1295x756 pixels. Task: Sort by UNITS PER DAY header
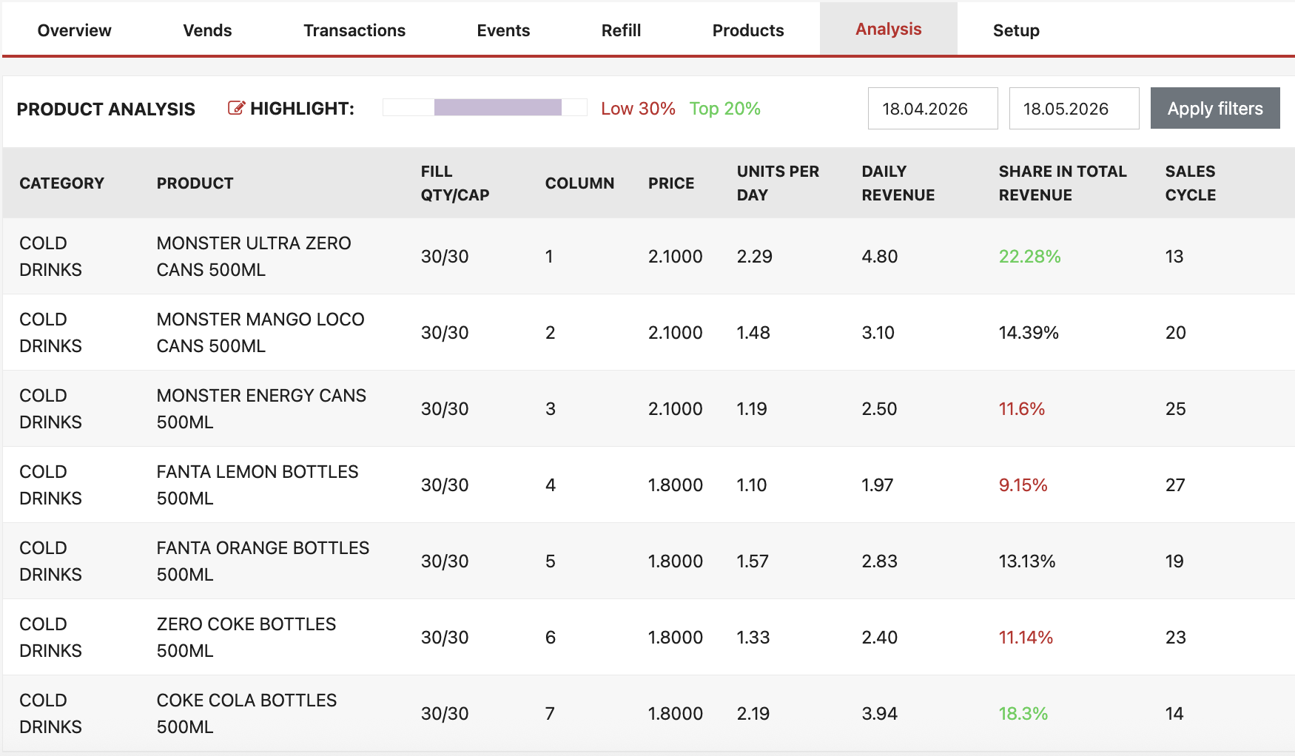click(778, 183)
